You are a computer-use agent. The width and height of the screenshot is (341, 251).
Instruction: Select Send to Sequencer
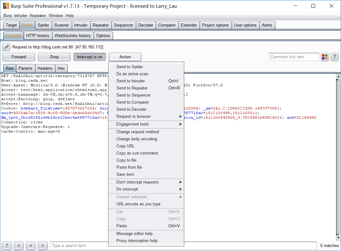146,95
